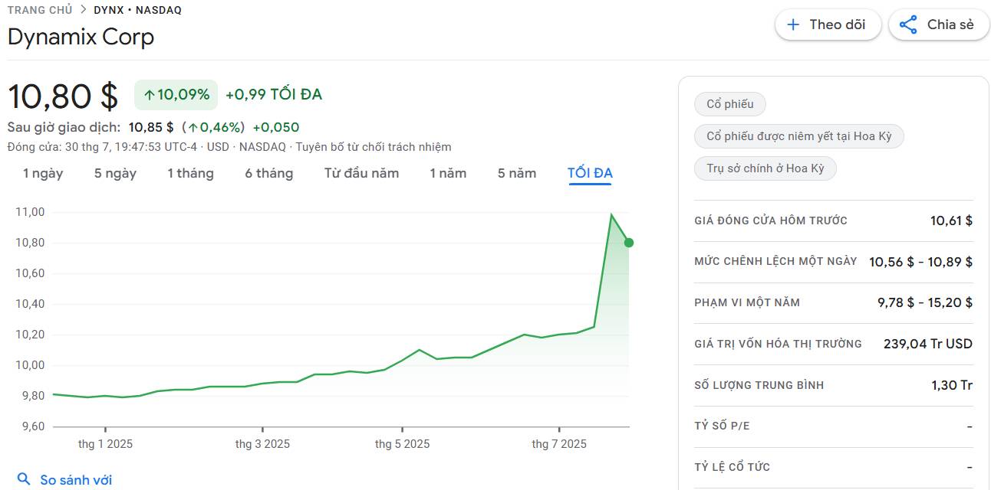Click the average volume value 1,30 Tr
Image resolution: width=991 pixels, height=490 pixels.
952,385
